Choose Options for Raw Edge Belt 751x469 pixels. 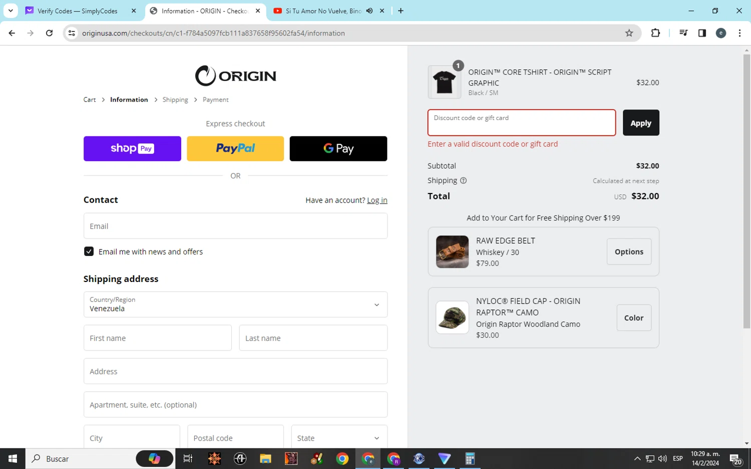click(629, 251)
